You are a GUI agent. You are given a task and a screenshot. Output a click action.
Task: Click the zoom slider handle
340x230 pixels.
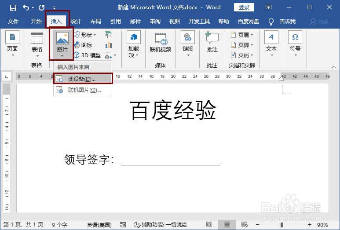[x=282, y=225]
